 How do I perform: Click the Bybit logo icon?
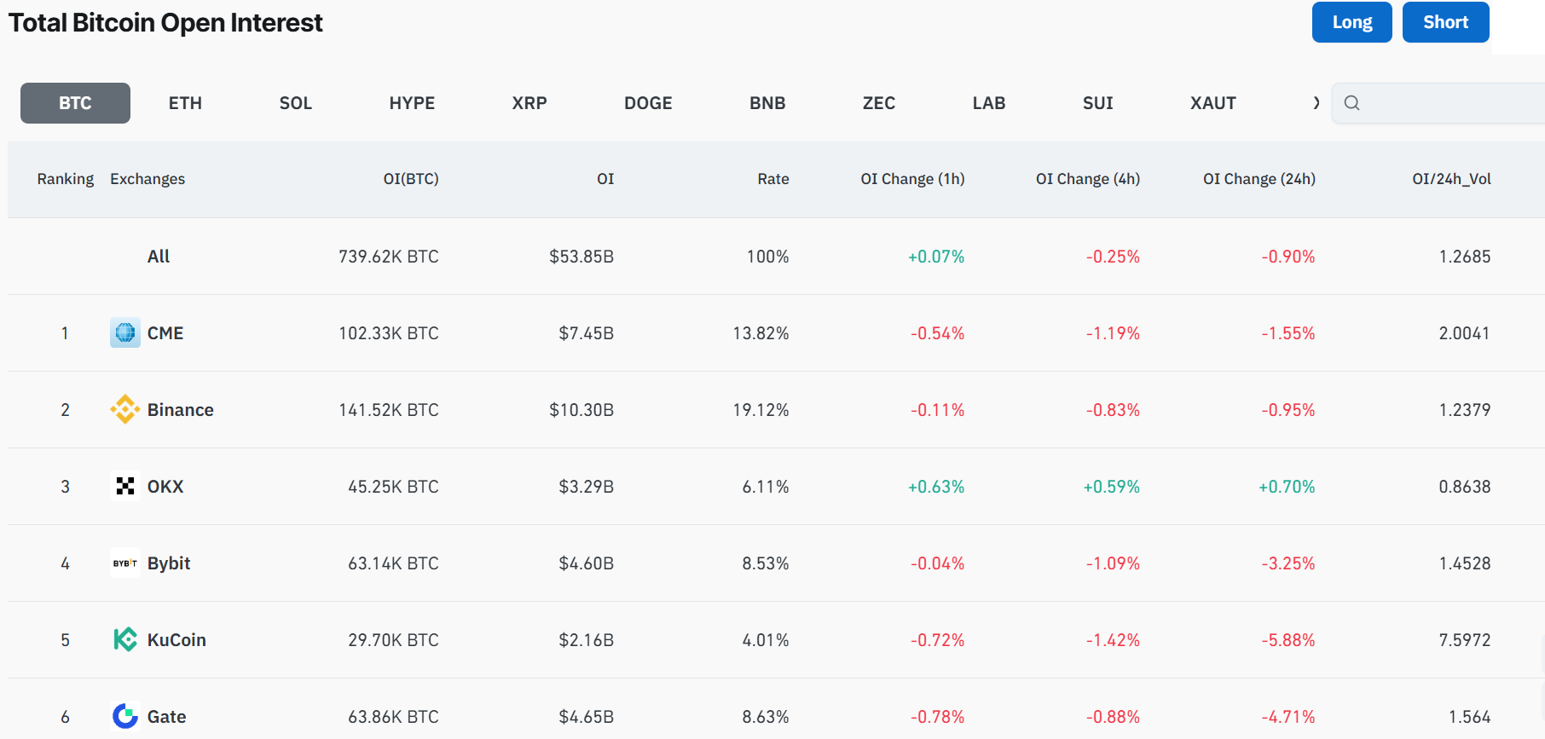pos(125,563)
